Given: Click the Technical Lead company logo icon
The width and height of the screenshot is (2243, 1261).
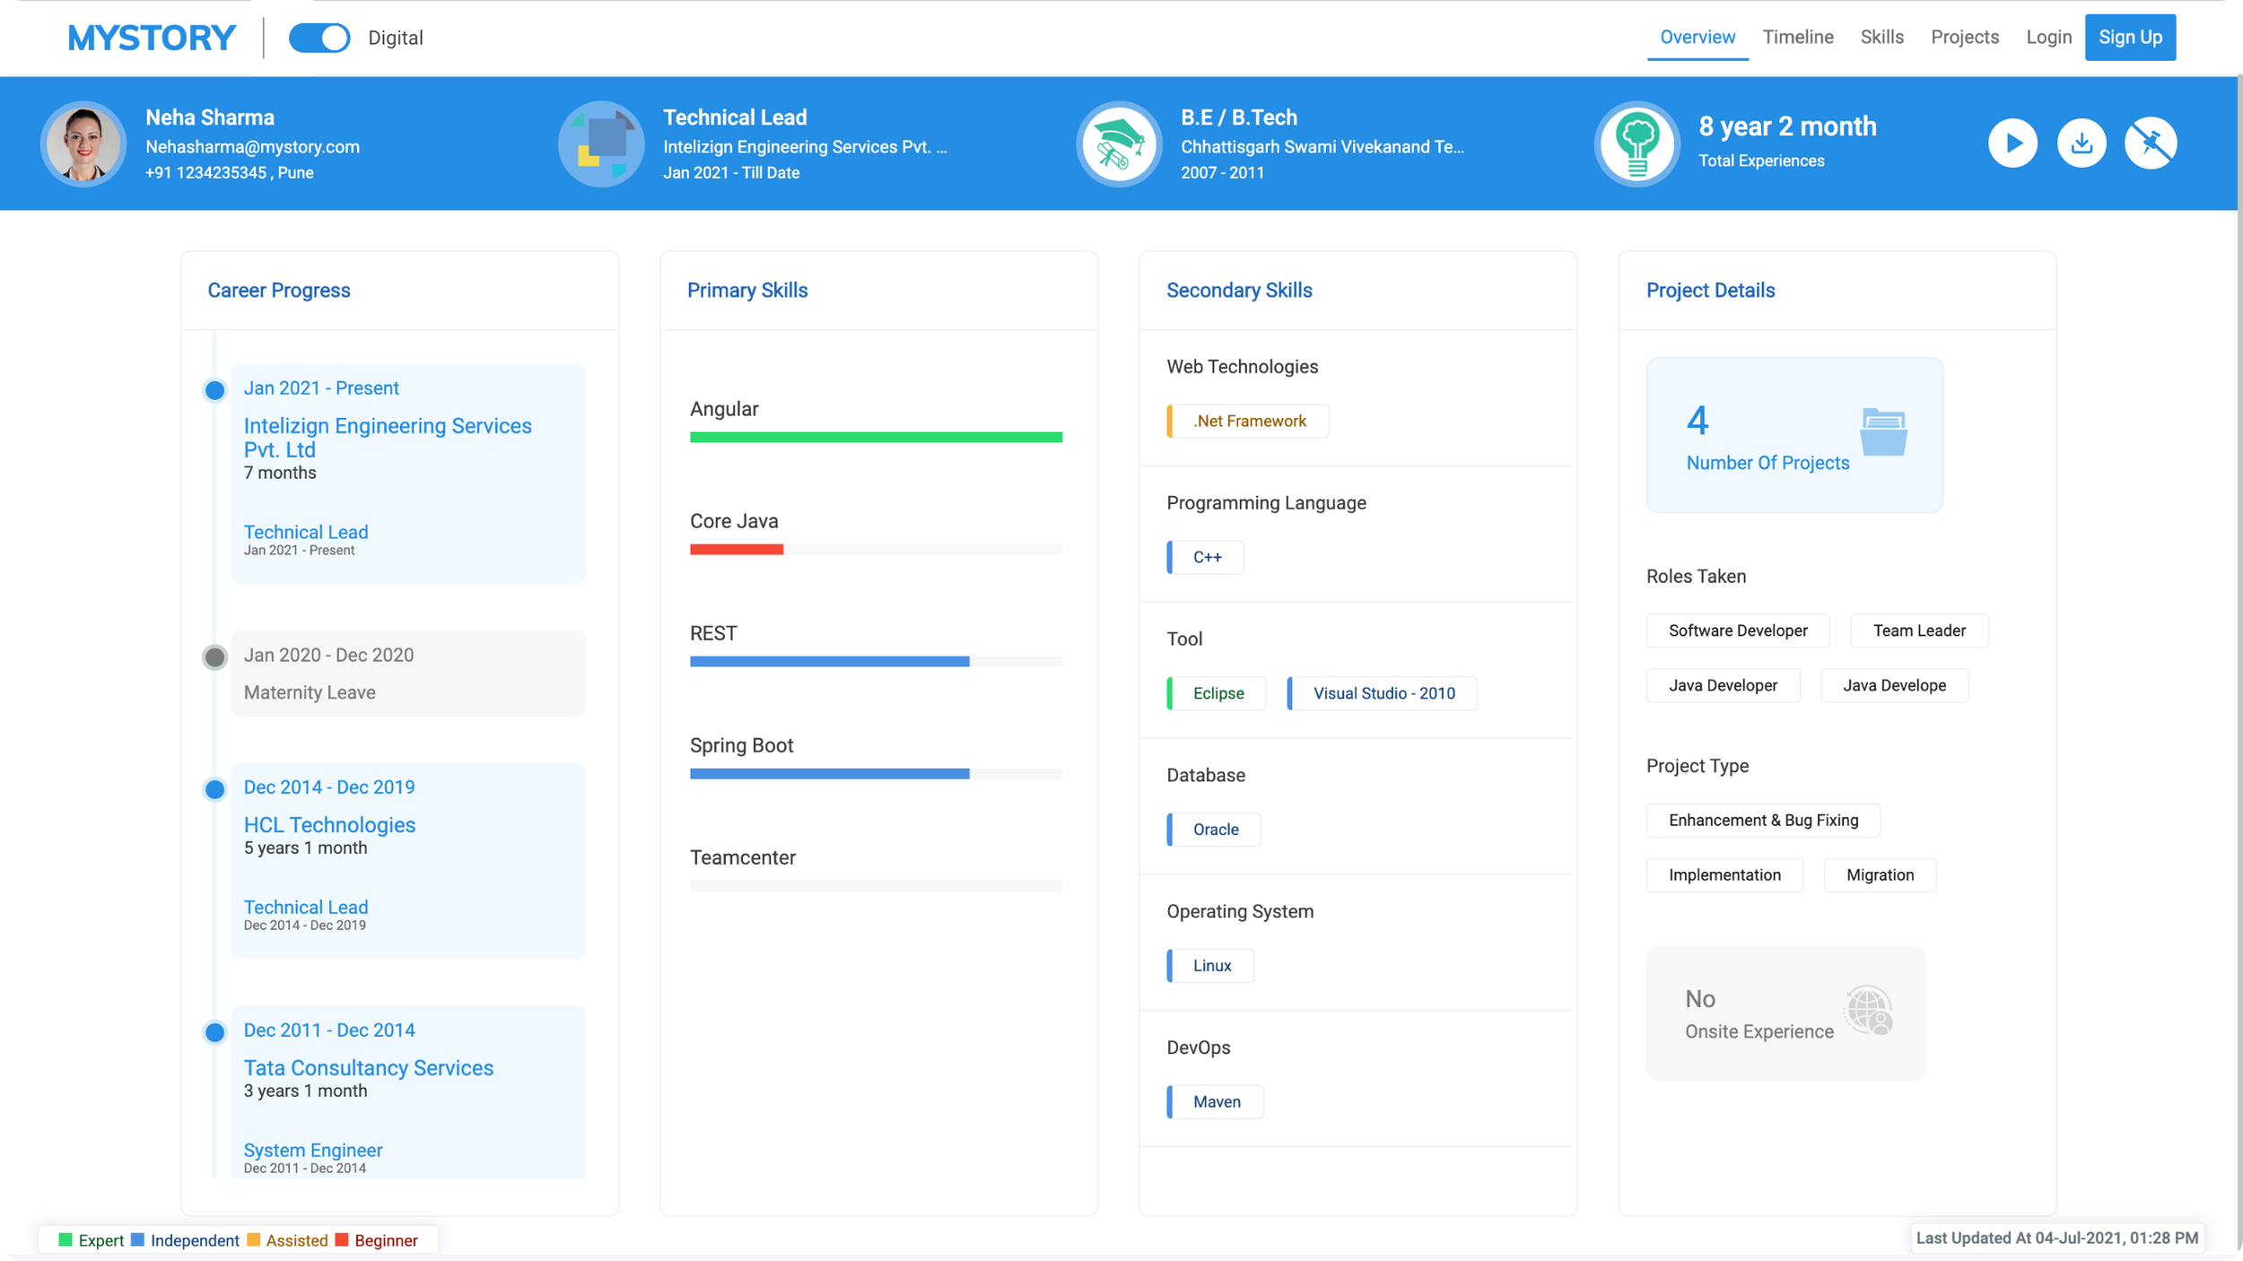Looking at the screenshot, I should coord(601,143).
